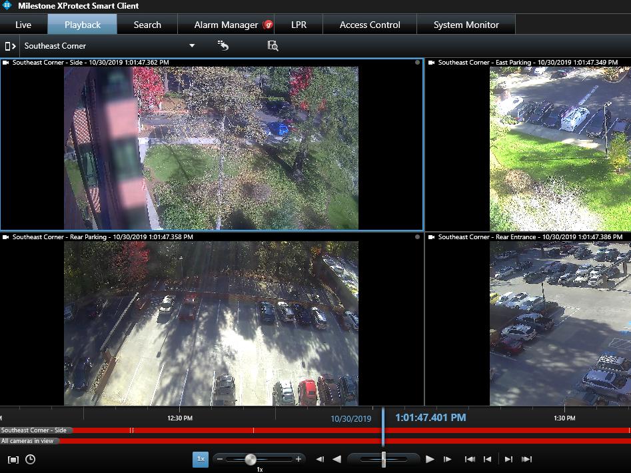The height and width of the screenshot is (473, 631).
Task: Click the 1x playback speed button
Action: tap(201, 459)
